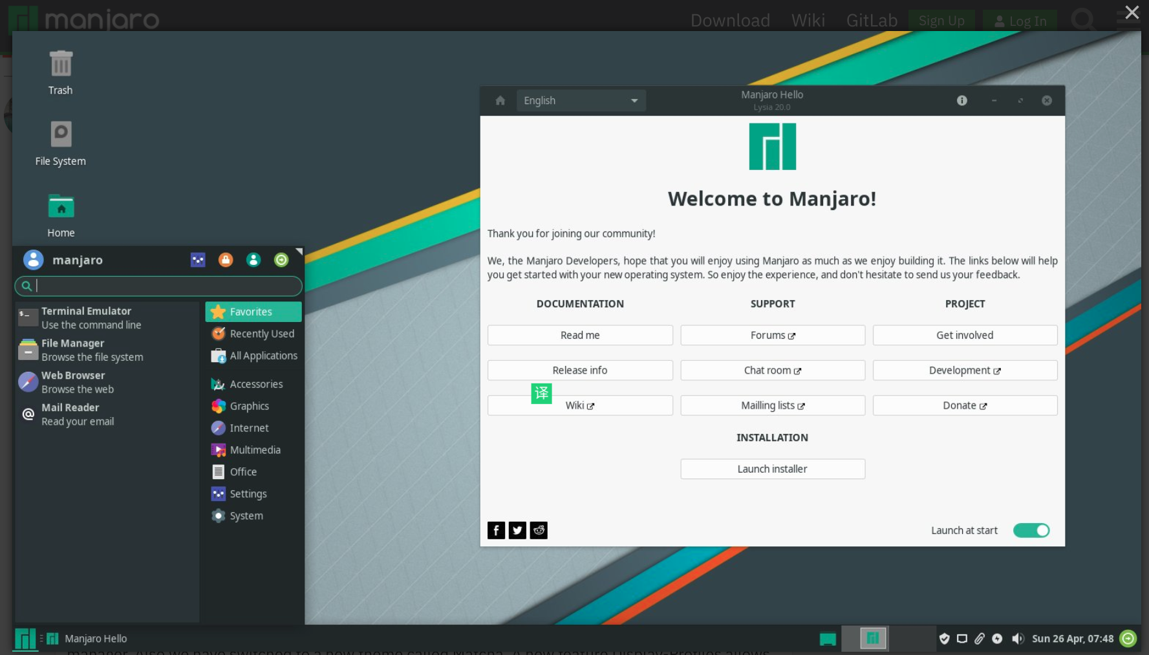The height and width of the screenshot is (655, 1149).
Task: Open the Reddit social icon
Action: click(539, 530)
